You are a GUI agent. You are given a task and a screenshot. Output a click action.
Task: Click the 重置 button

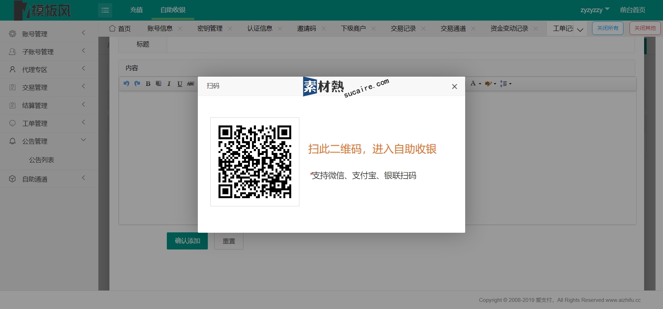pyautogui.click(x=229, y=241)
